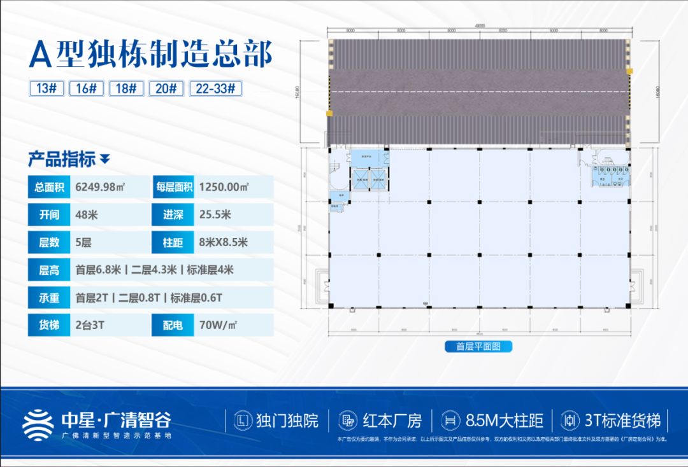
Task: Click the 进深 label cell
Action: pos(173,214)
